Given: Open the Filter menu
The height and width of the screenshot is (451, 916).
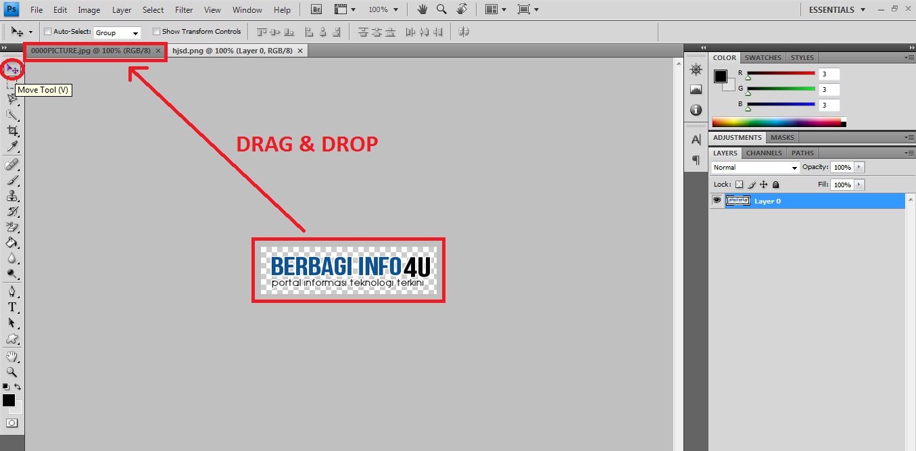Looking at the screenshot, I should pos(183,9).
